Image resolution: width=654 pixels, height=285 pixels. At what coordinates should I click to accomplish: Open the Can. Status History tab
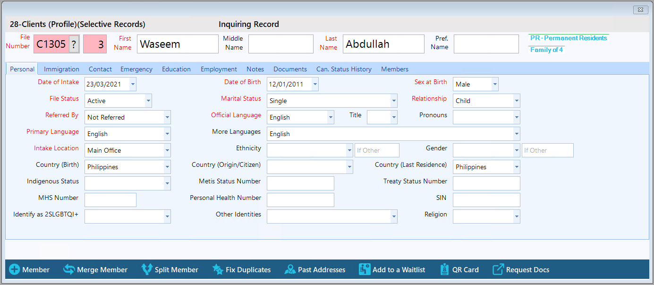click(344, 69)
